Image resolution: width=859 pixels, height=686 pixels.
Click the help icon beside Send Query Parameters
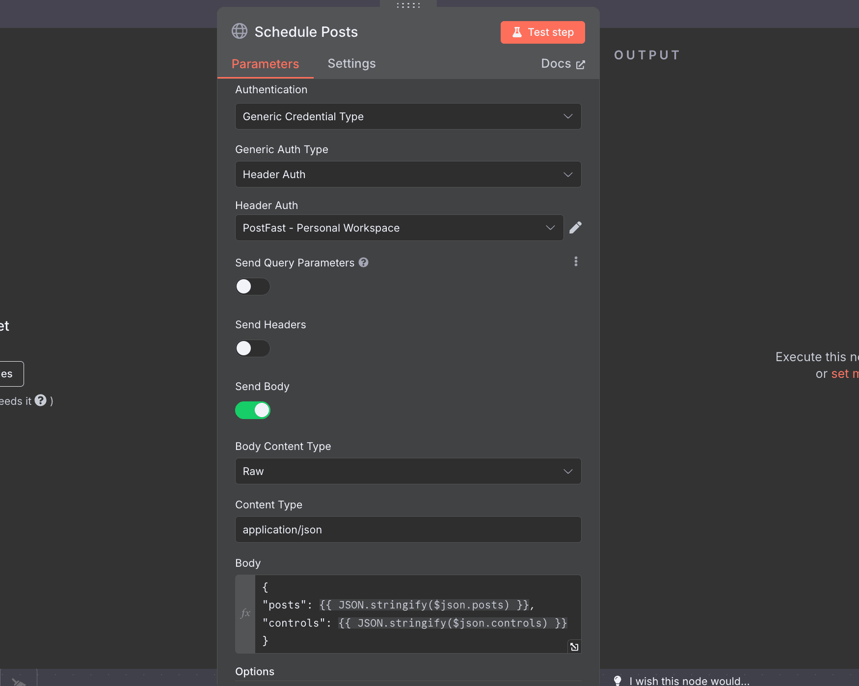[363, 263]
